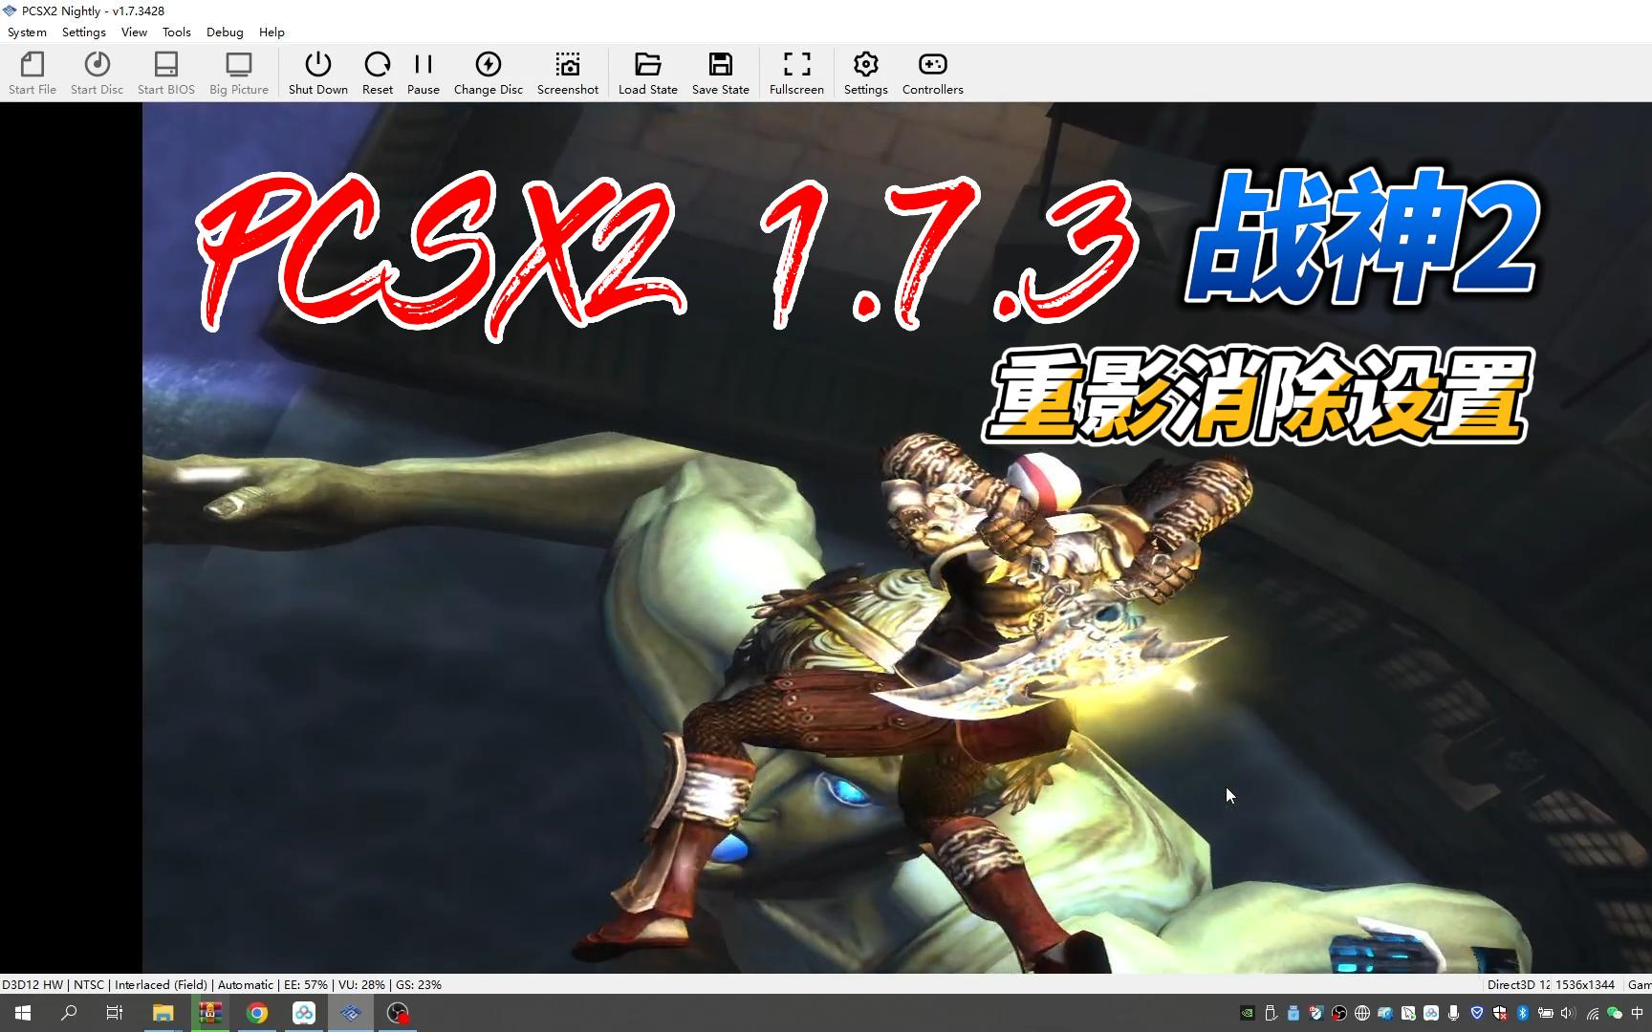1652x1032 pixels.
Task: Open the volume control in system tray
Action: pyautogui.click(x=1568, y=1013)
